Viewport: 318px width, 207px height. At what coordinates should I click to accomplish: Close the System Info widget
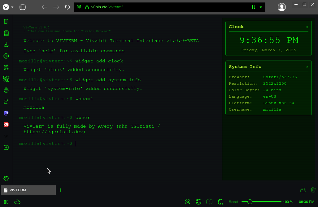pyautogui.click(x=307, y=67)
